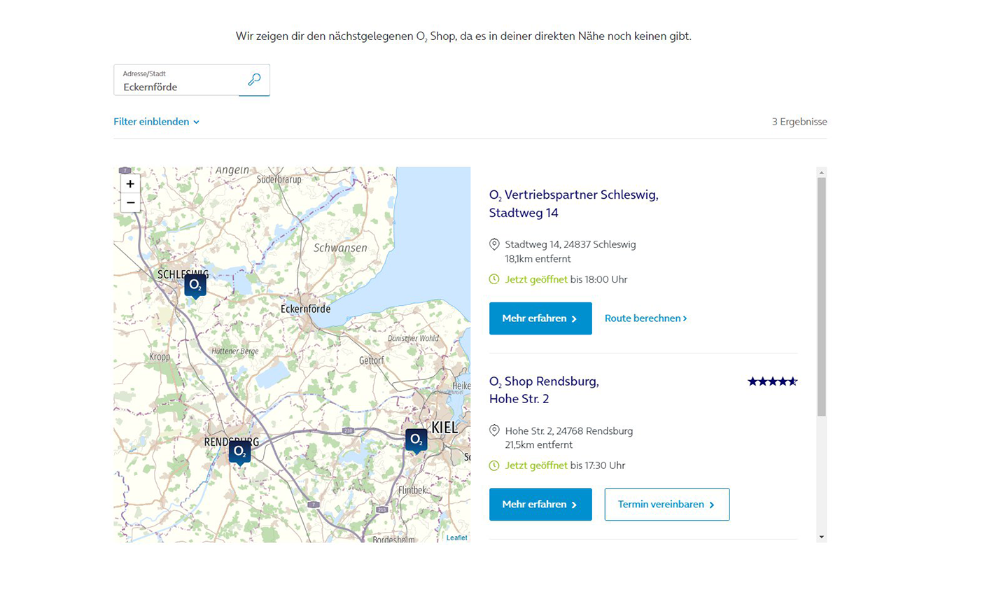Click '21,5km entfernt' distance text
Viewport: 1008px width, 590px height.
click(539, 444)
